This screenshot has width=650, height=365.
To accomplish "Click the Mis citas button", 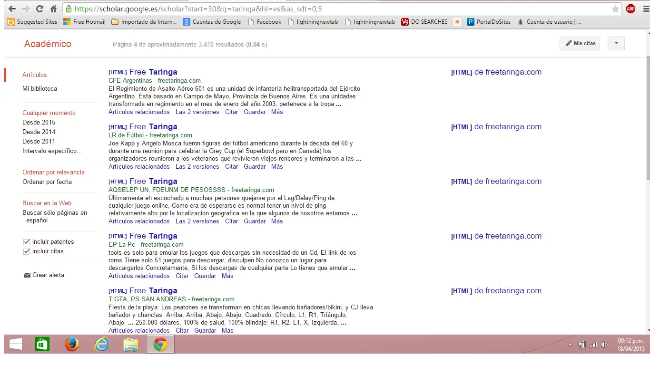I will (580, 43).
